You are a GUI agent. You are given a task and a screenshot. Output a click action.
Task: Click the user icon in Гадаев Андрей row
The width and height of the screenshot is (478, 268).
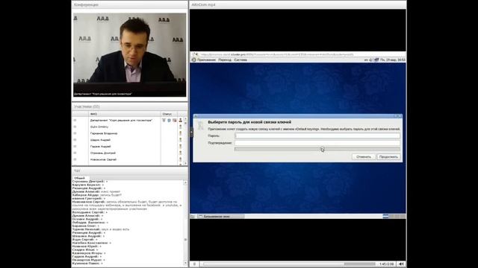181,147
